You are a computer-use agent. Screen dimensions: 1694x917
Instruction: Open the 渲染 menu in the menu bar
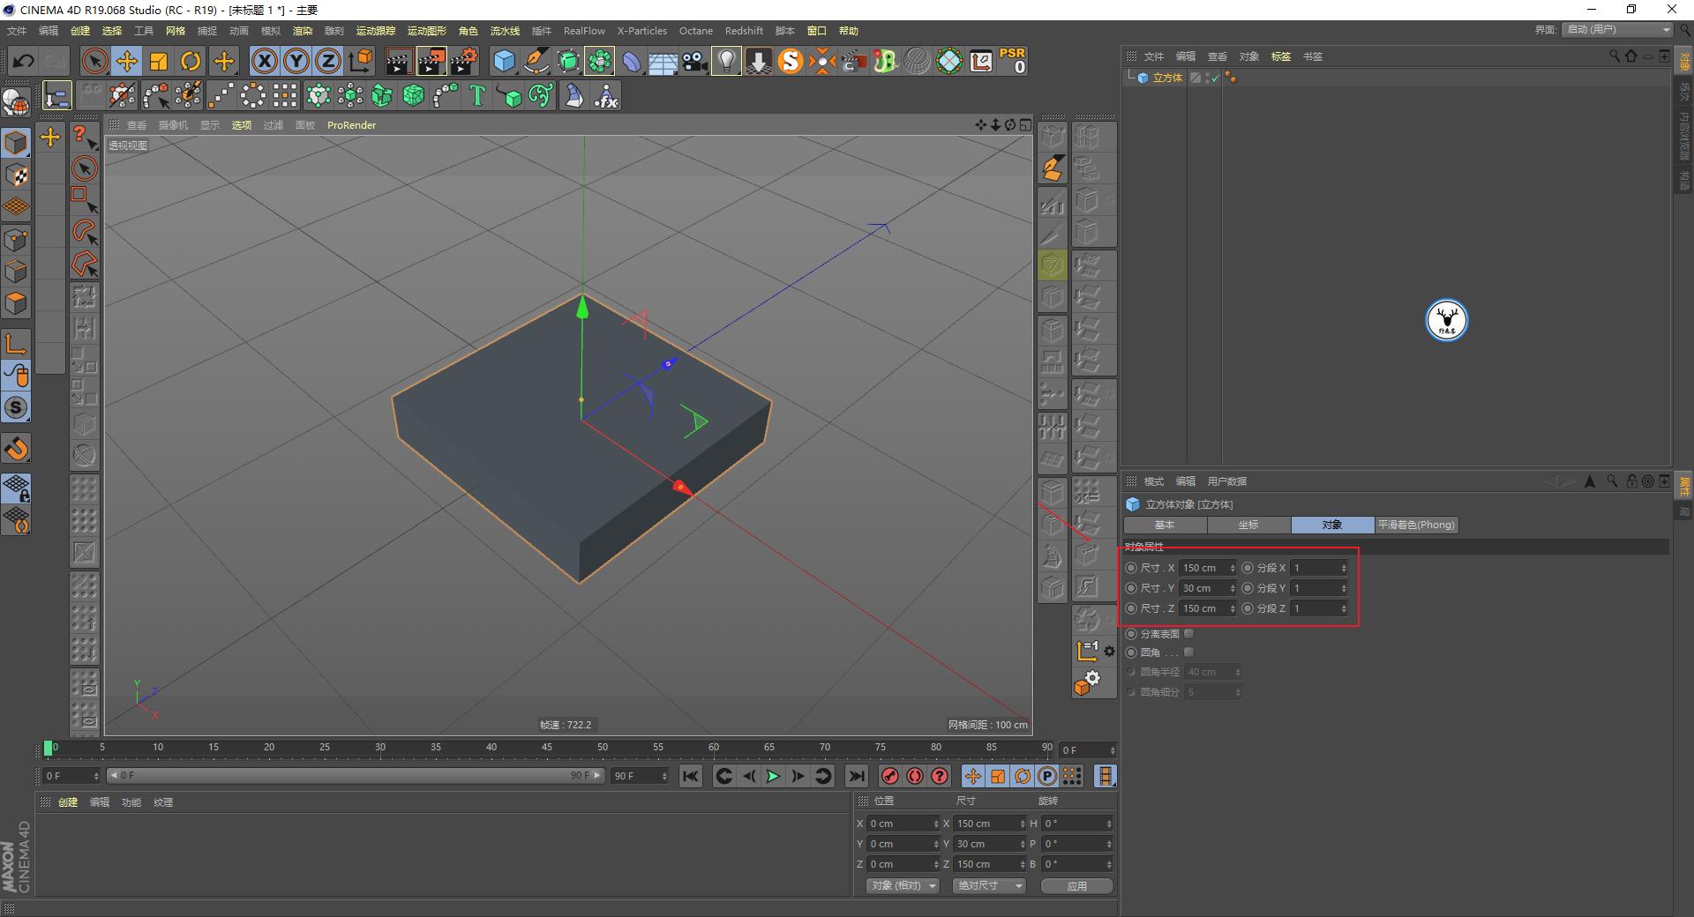[303, 31]
